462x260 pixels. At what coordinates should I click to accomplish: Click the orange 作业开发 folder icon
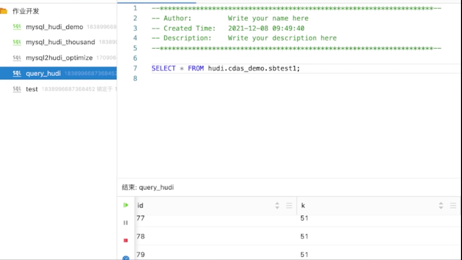[x=4, y=11]
